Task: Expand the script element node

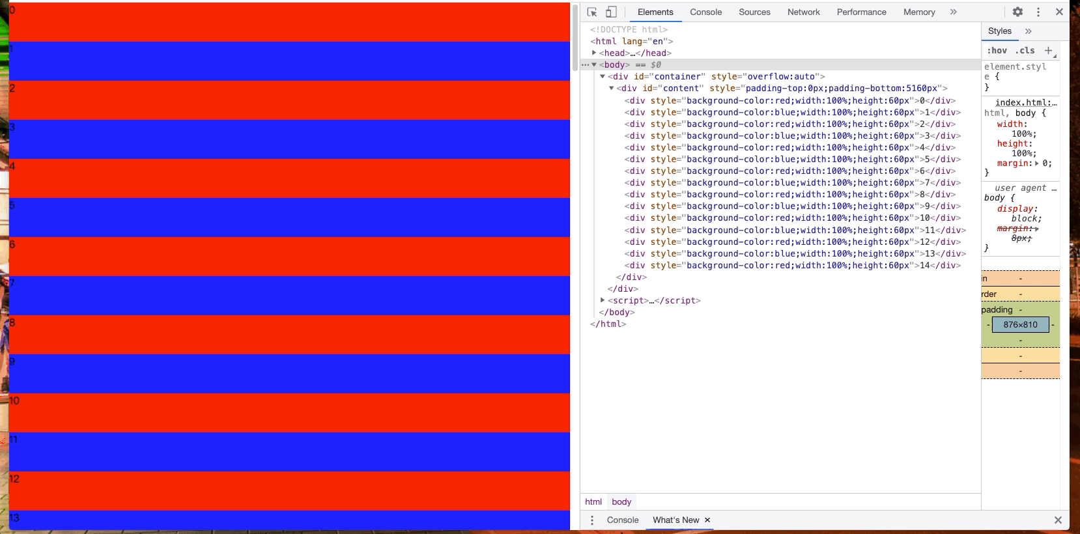Action: [x=603, y=300]
